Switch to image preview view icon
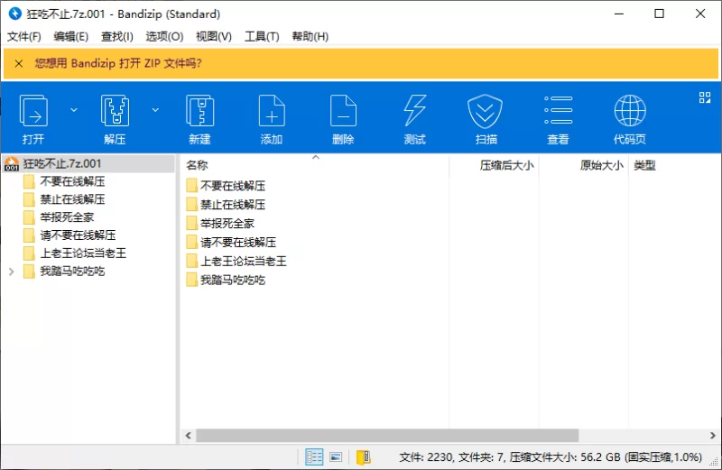 coord(336,457)
